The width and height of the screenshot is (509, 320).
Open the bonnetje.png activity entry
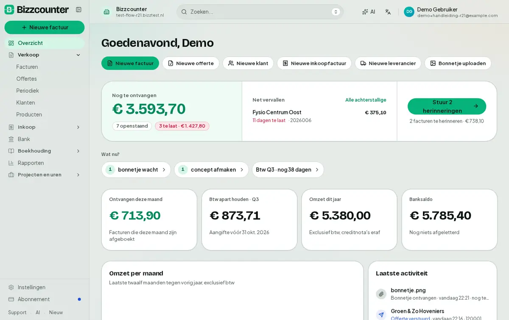point(433,294)
